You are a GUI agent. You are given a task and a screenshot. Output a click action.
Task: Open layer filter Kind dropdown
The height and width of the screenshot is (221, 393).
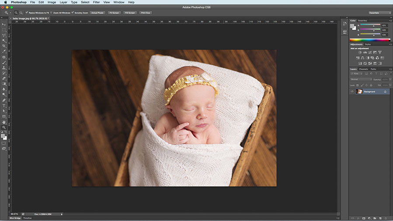[x=356, y=73]
